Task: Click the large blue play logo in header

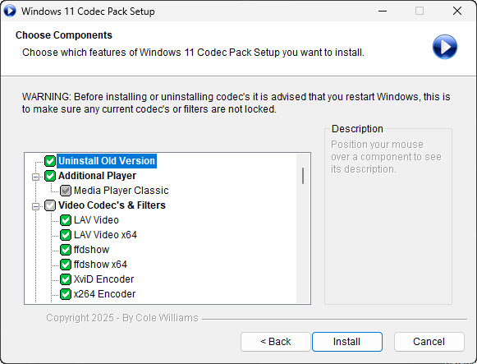Action: click(x=445, y=47)
